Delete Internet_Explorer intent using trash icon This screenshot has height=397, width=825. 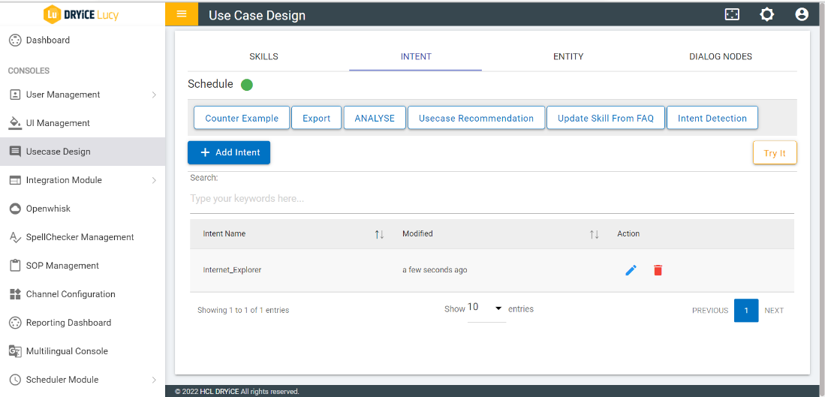658,270
